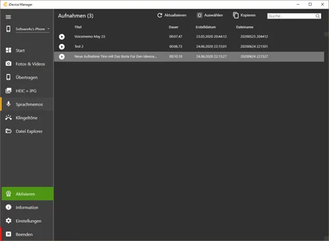Click file name 20200624 221501
329x241 pixels.
point(254,47)
